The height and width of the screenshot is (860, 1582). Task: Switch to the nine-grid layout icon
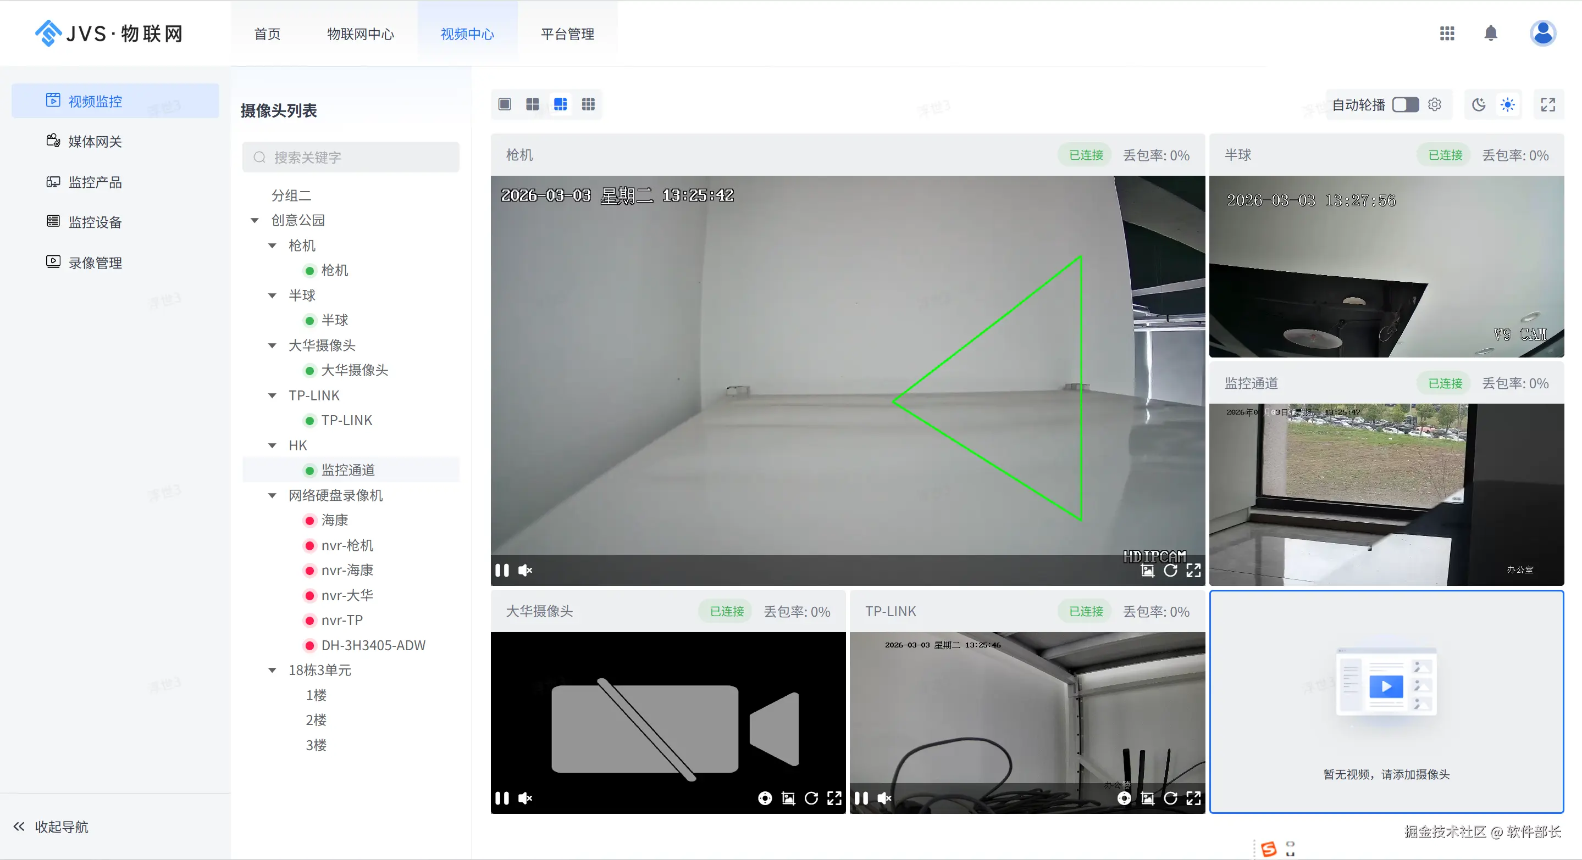(588, 104)
